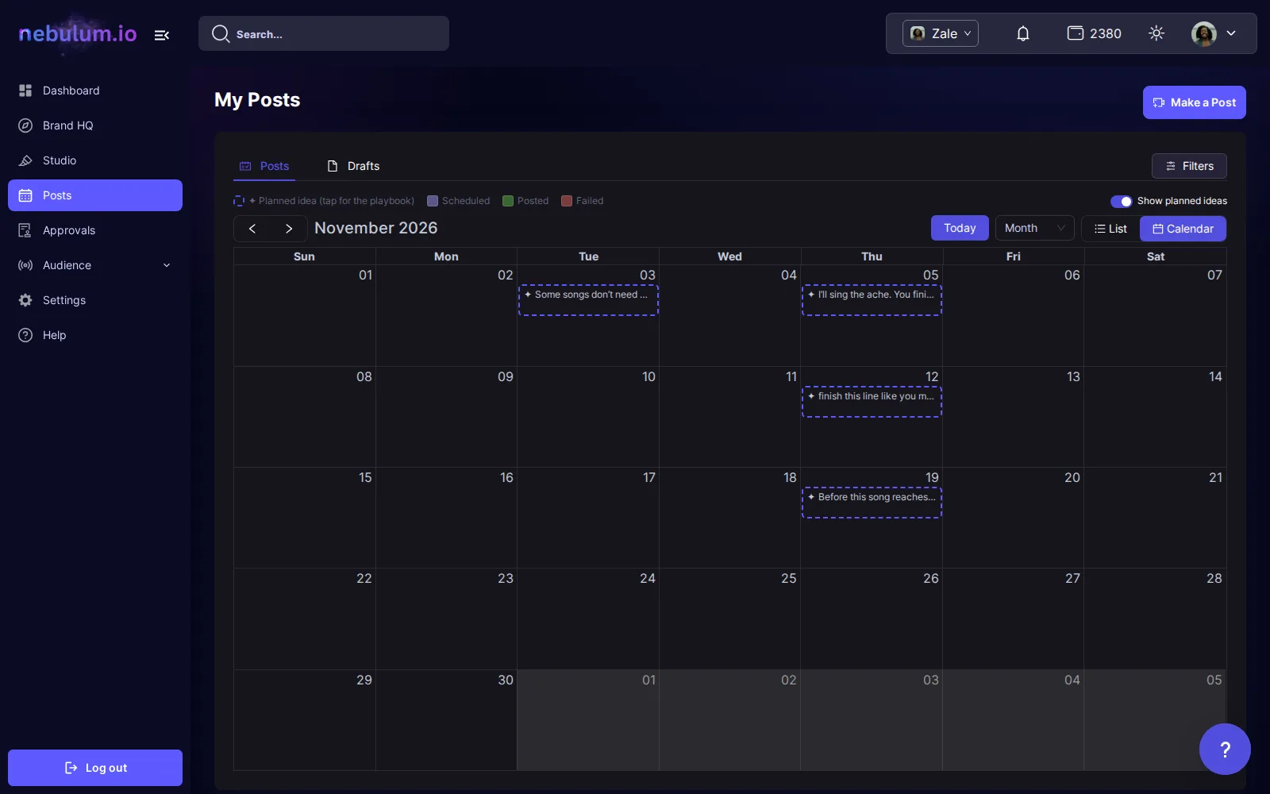This screenshot has width=1270, height=794.
Task: Switch to Calendar view
Action: (x=1183, y=229)
